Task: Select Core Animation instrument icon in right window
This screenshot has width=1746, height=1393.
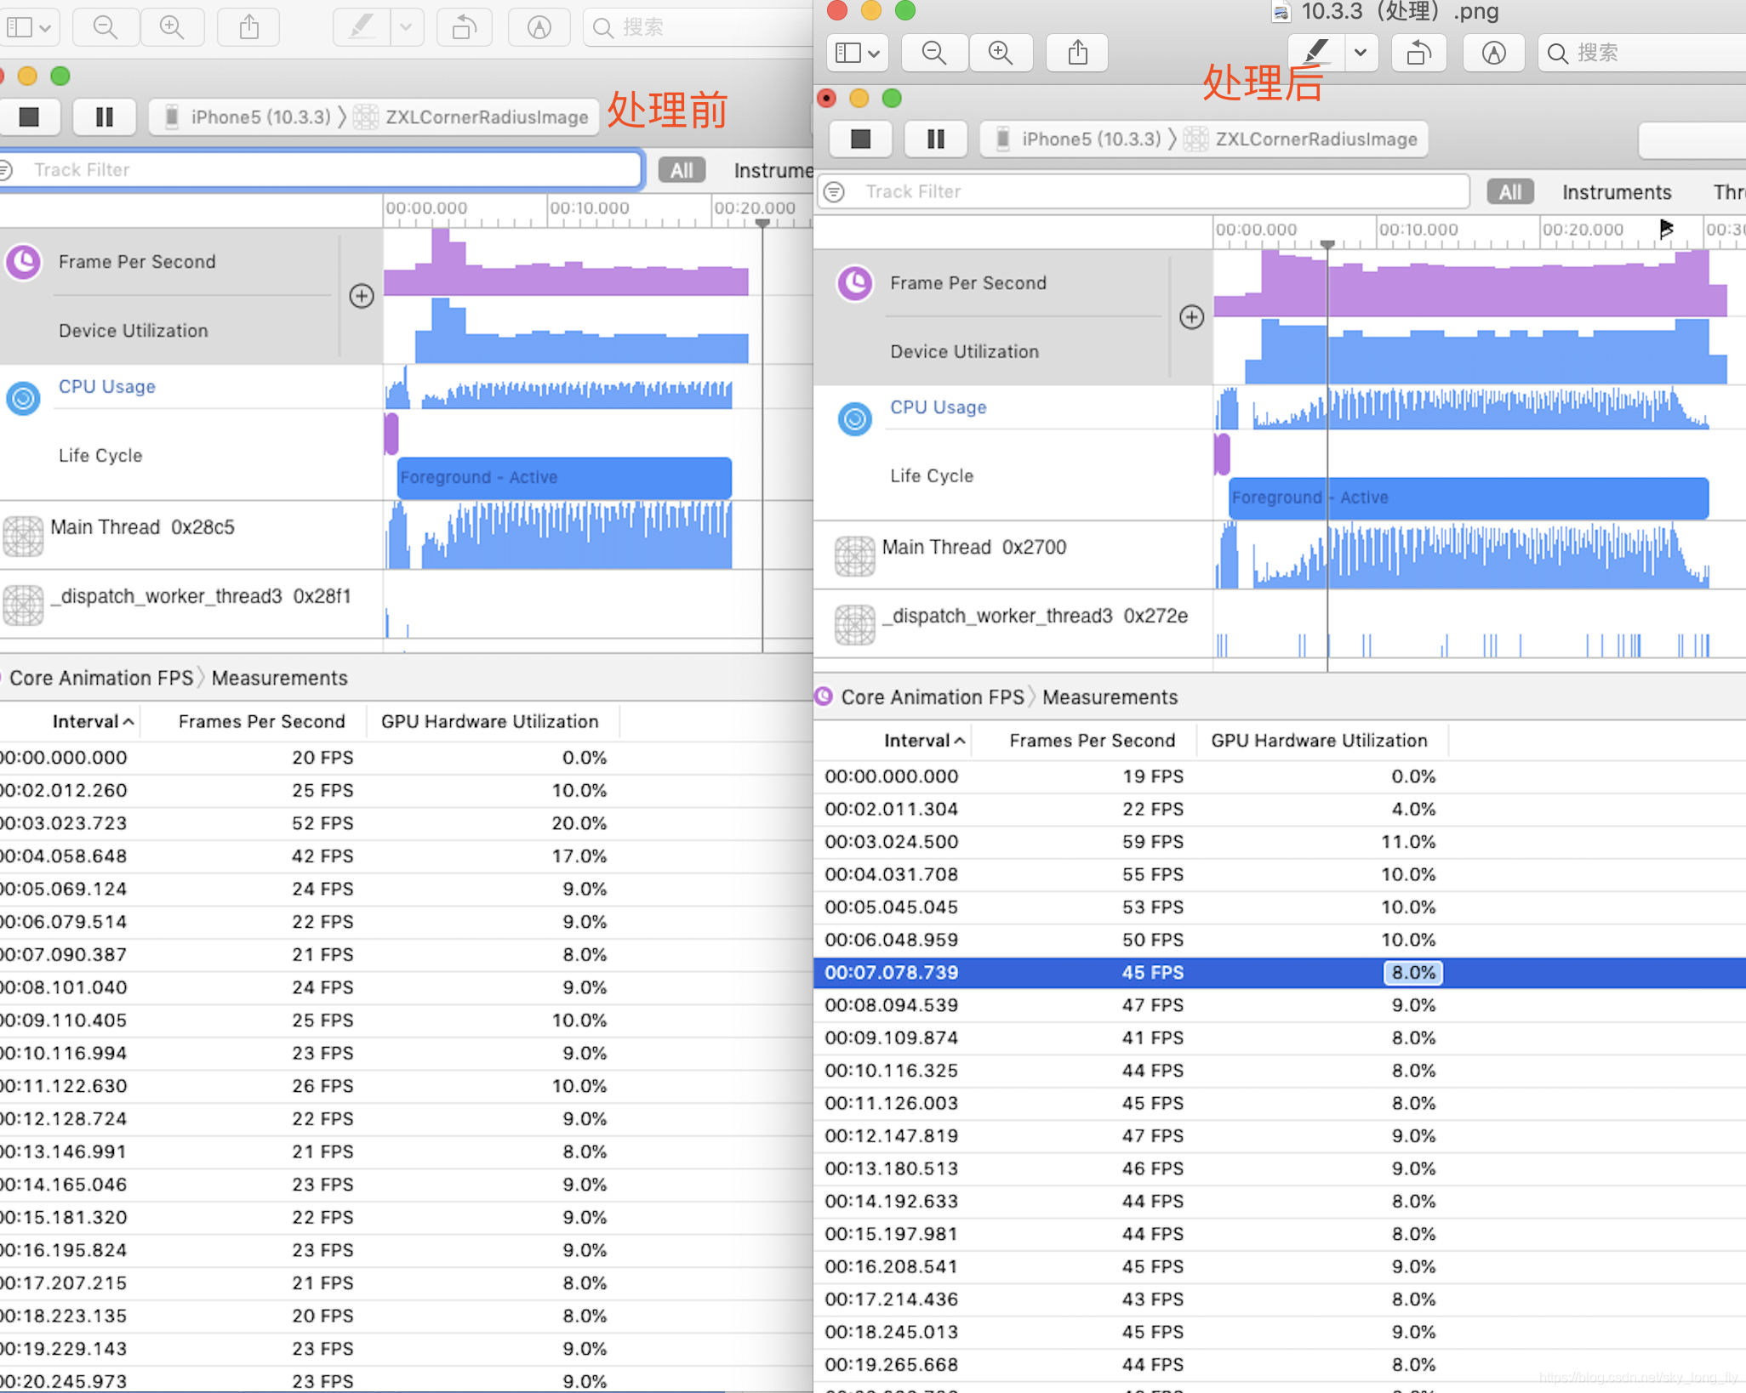Action: tap(854, 283)
